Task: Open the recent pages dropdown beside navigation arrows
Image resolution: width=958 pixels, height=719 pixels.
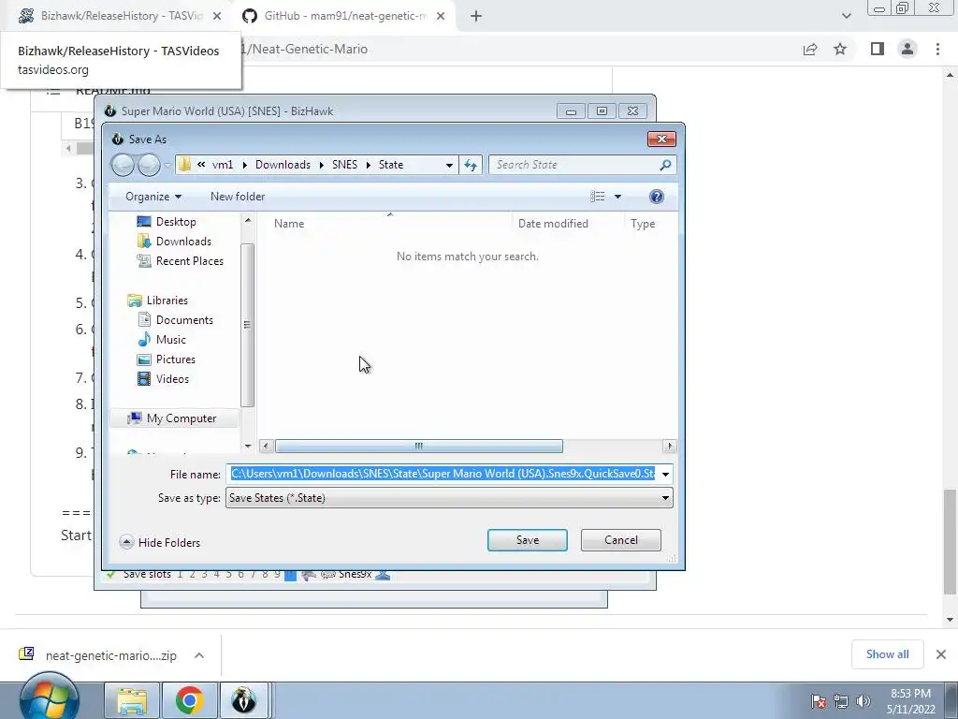Action: point(167,165)
